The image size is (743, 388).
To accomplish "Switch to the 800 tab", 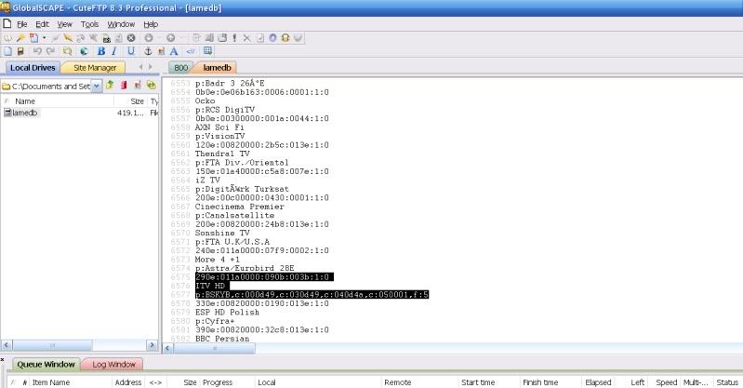I will pyautogui.click(x=180, y=68).
